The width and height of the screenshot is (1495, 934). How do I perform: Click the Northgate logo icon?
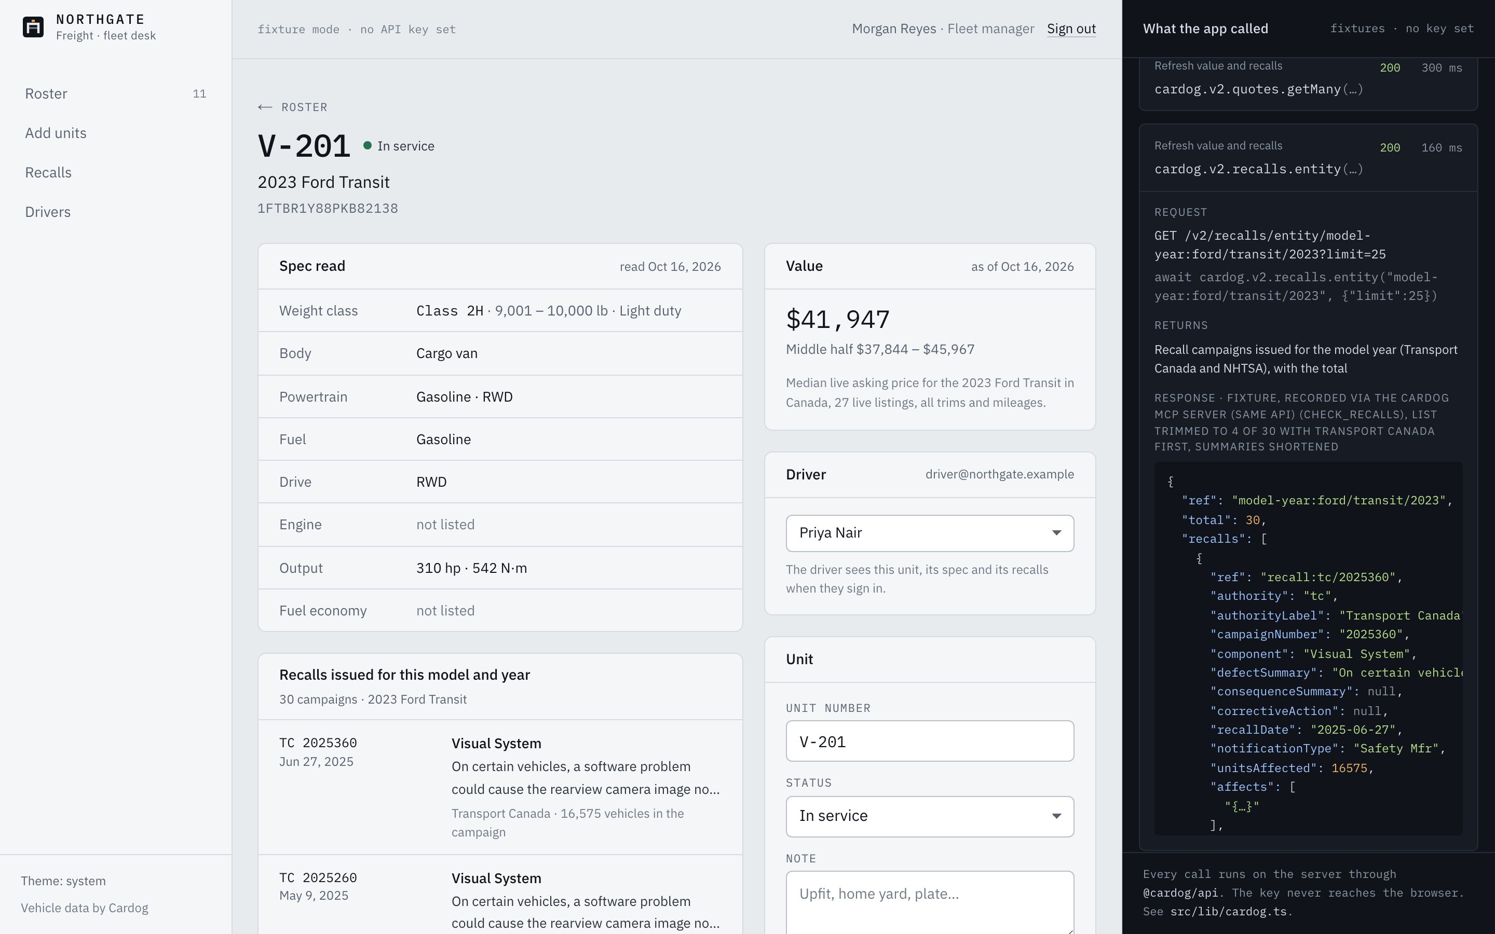click(33, 27)
